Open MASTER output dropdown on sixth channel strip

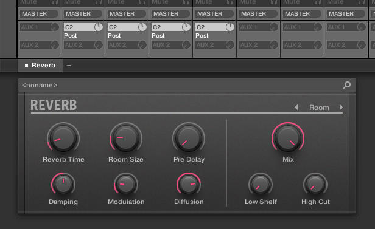(x=258, y=14)
